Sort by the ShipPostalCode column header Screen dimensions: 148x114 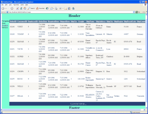point(130,21)
